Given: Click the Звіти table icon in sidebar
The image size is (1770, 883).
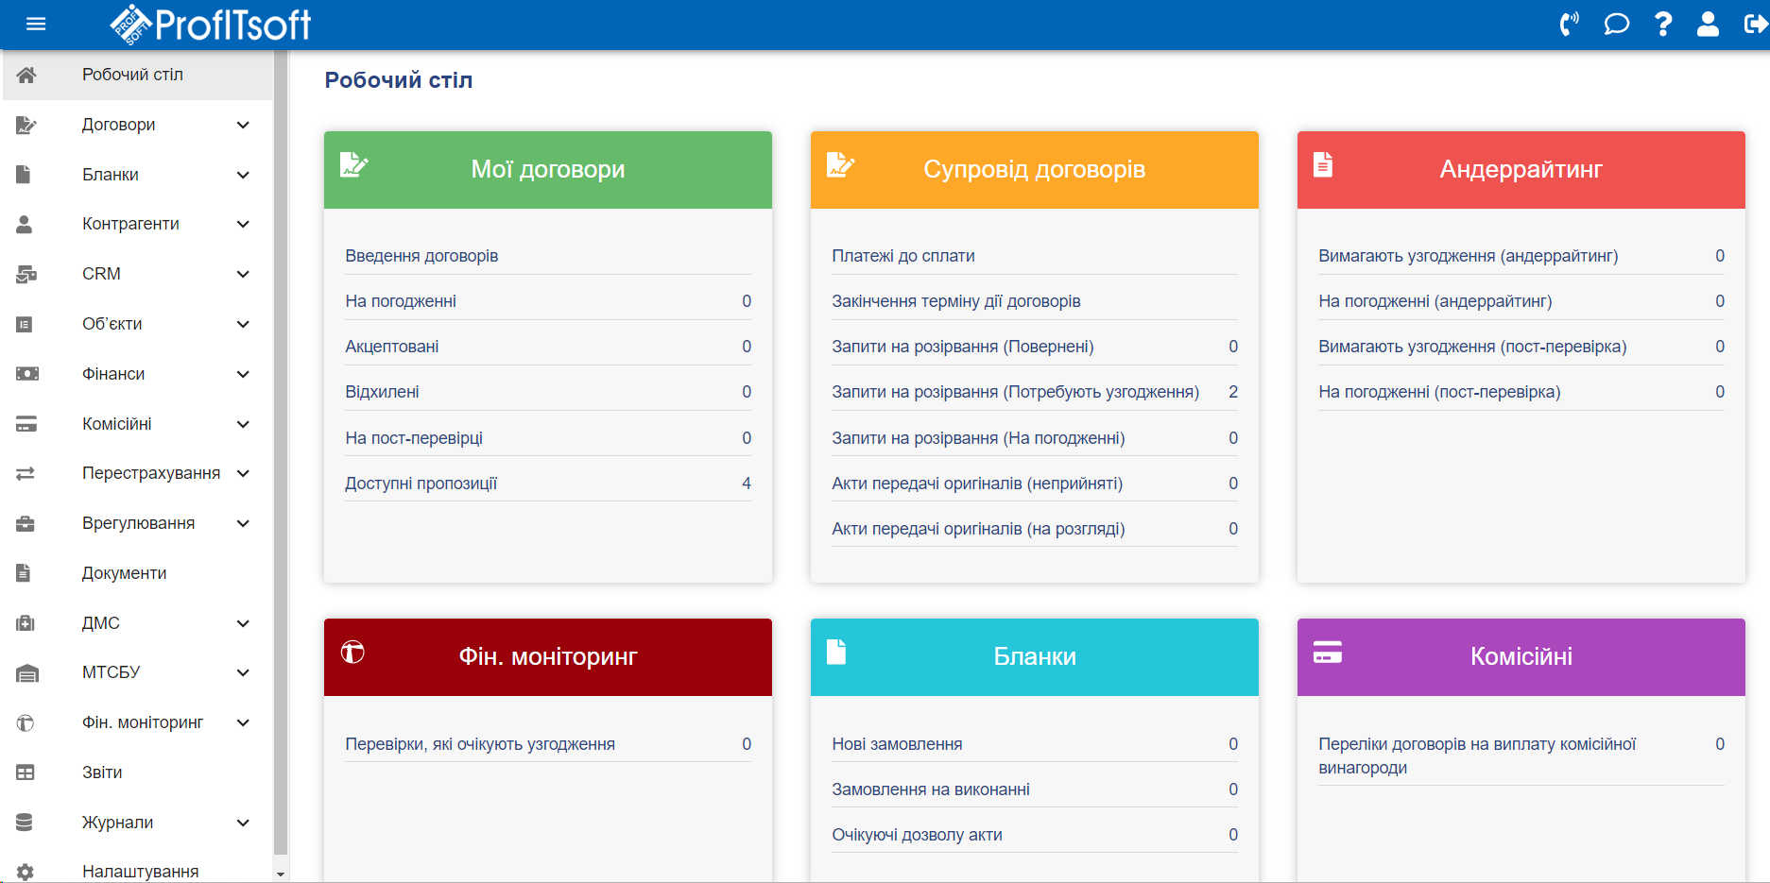Looking at the screenshot, I should pos(26,773).
